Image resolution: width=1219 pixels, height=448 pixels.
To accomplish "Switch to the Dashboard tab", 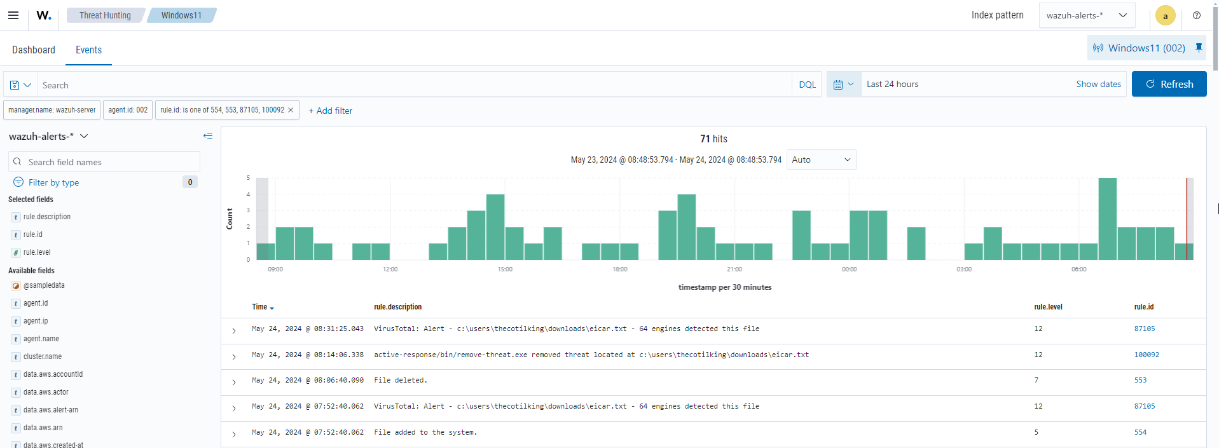I will (34, 50).
